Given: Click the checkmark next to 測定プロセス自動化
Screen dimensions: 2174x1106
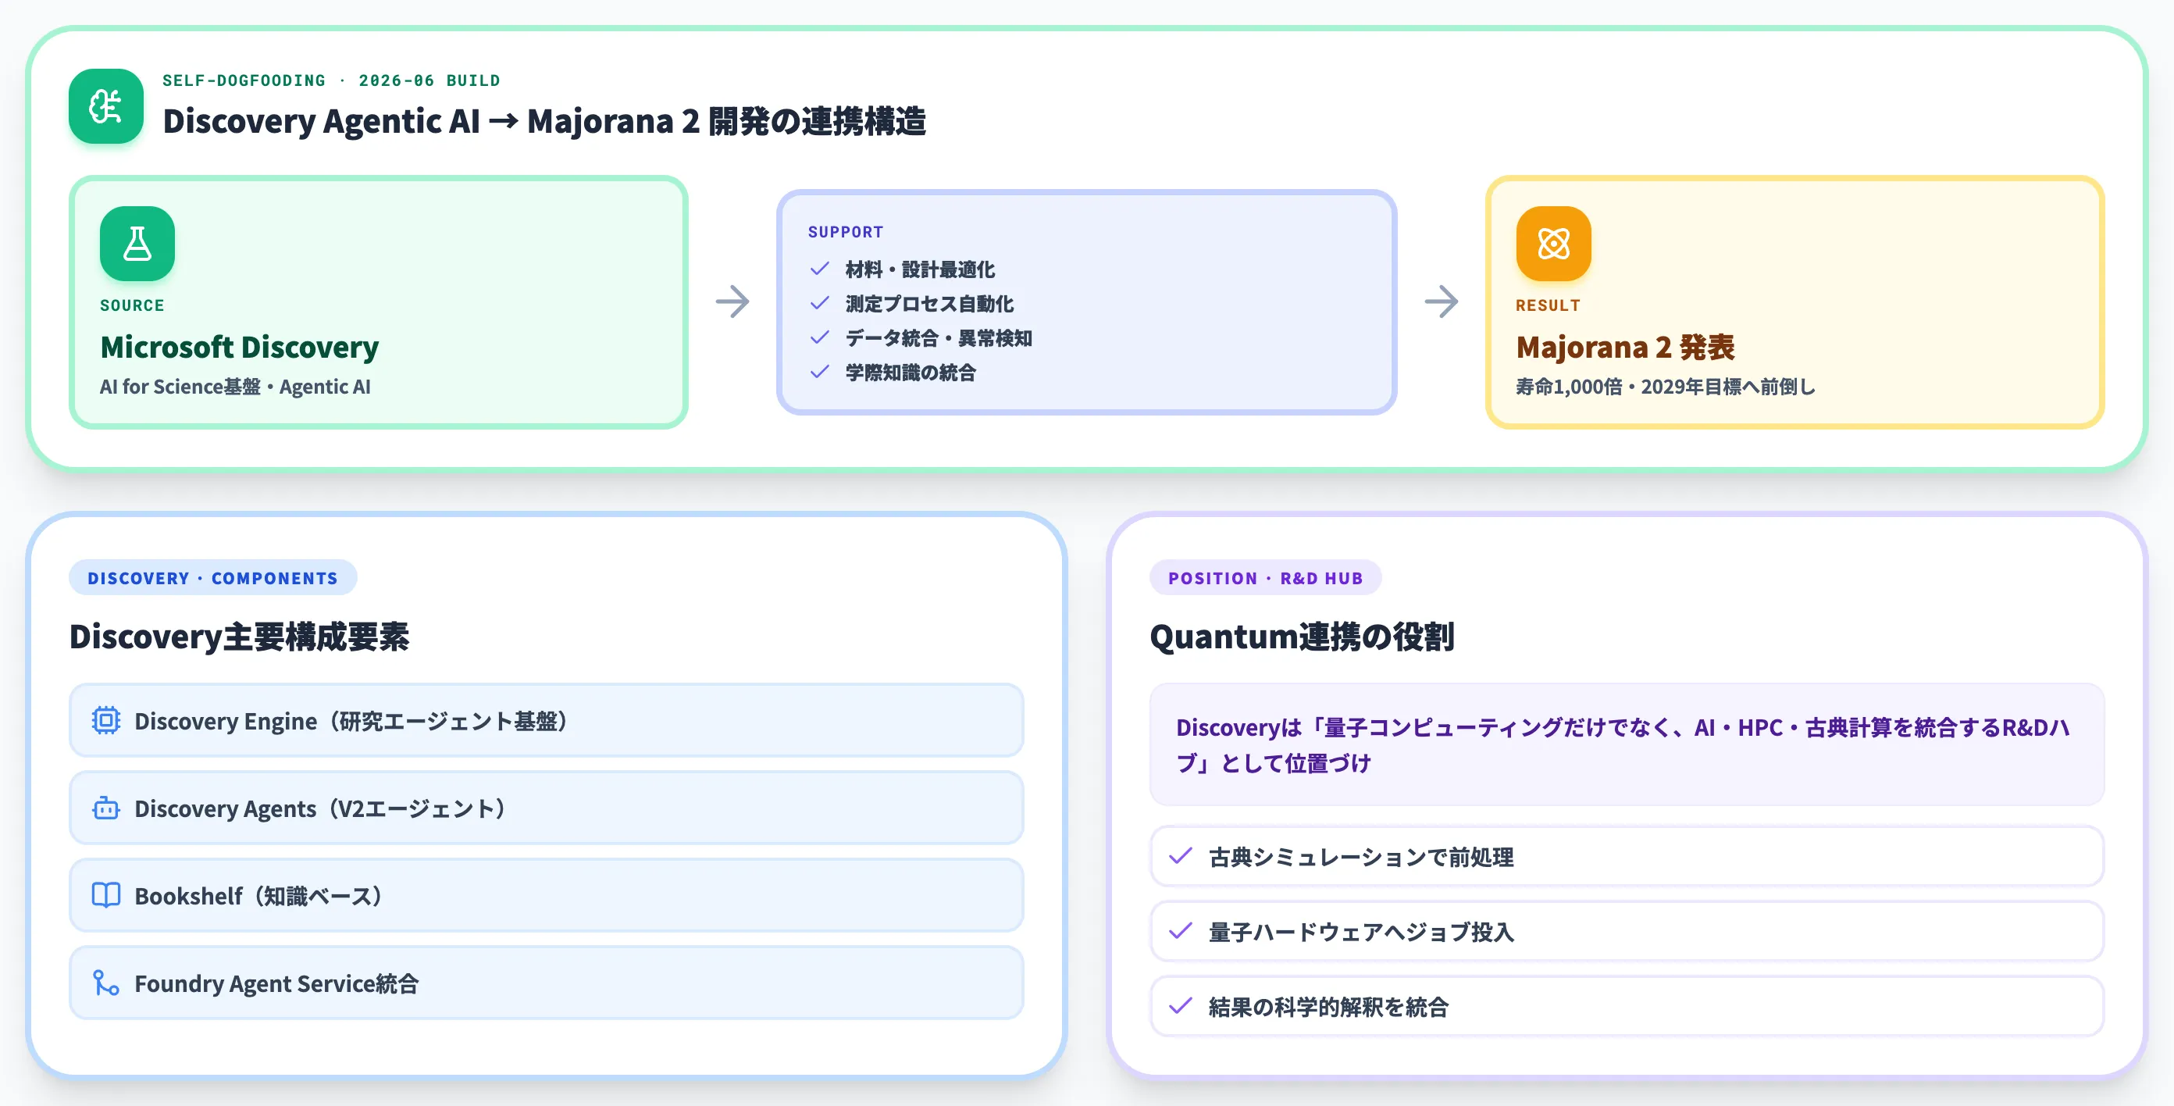Looking at the screenshot, I should (819, 303).
